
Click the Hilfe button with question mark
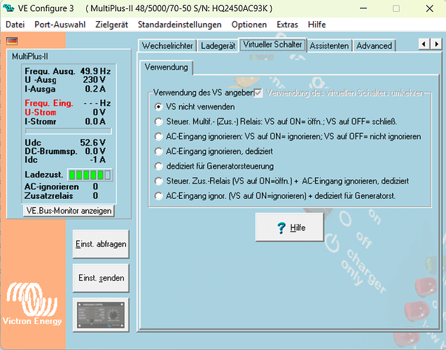click(x=290, y=227)
